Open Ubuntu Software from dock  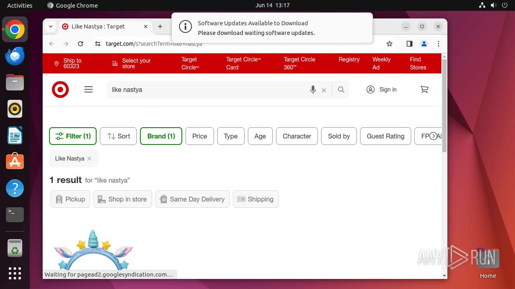[x=15, y=162]
